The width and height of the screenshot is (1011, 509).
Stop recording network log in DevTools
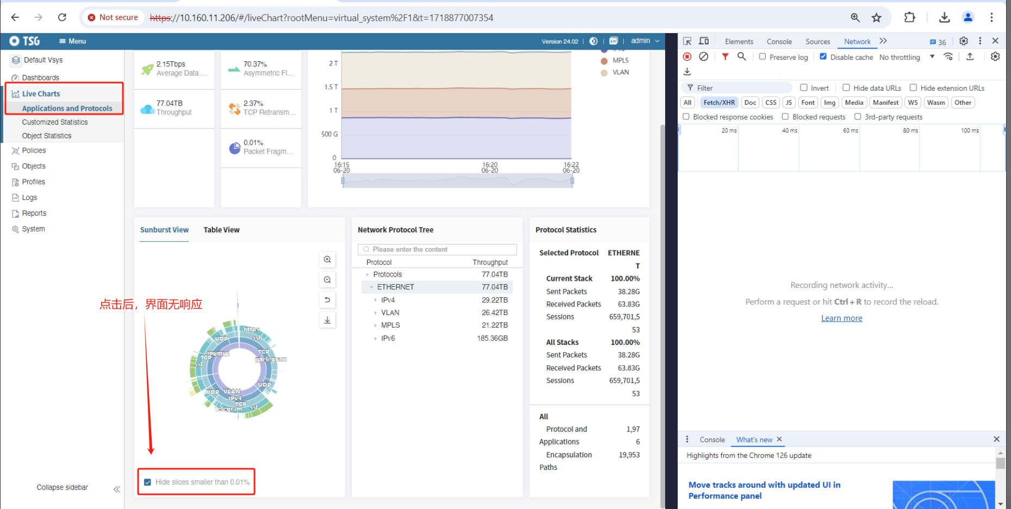pos(687,56)
